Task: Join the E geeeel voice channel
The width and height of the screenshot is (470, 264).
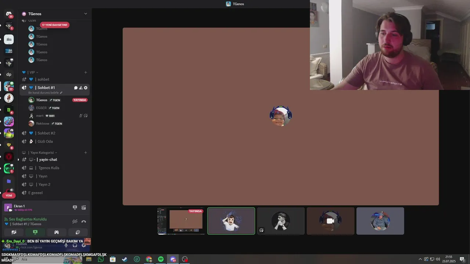Action: 55,193
